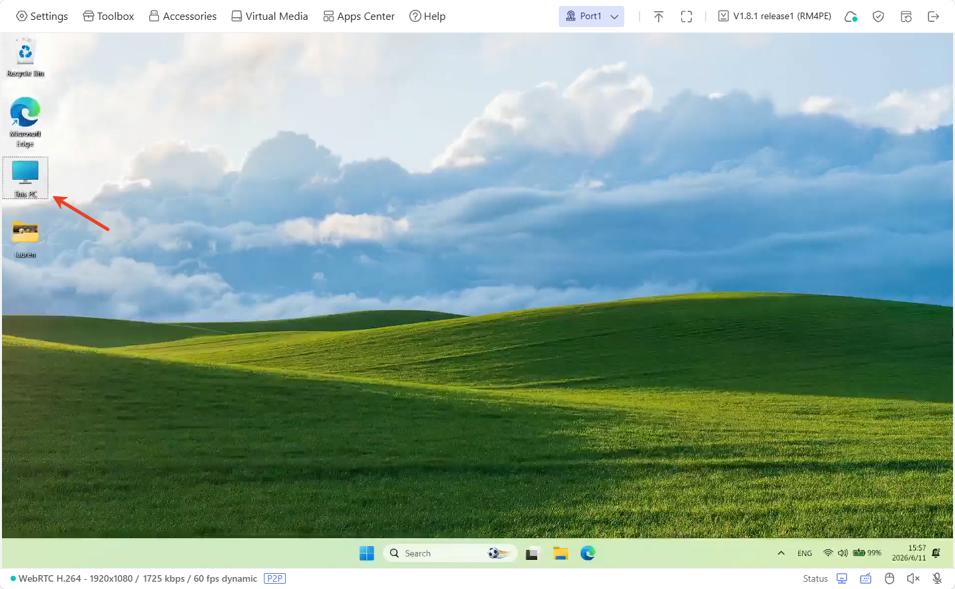This screenshot has width=955, height=589.
Task: Click the WebRTC H.264 stream info text
Action: pyautogui.click(x=138, y=578)
